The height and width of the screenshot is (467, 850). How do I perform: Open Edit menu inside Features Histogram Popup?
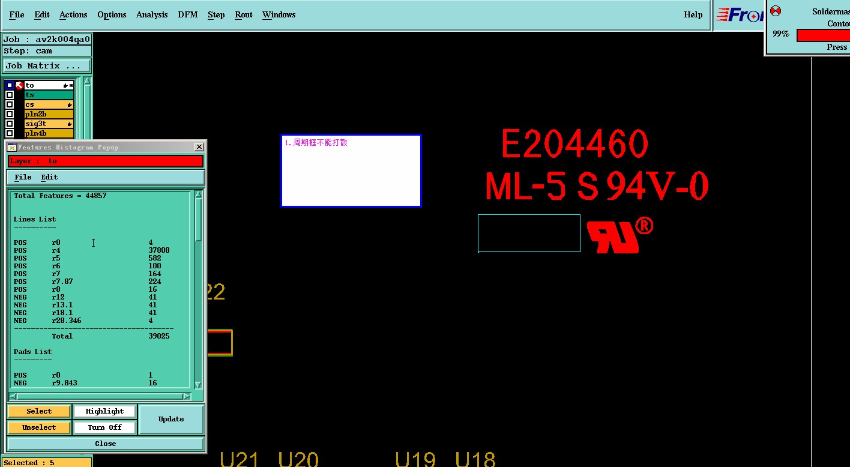(49, 177)
